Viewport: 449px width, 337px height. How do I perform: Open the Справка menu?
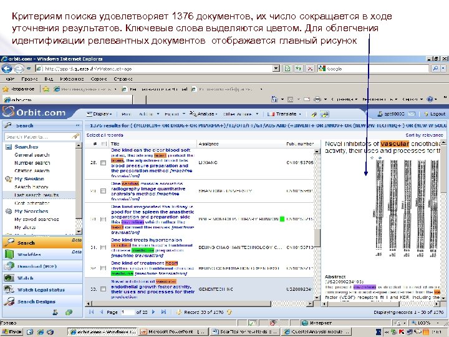pyautogui.click(x=123, y=79)
